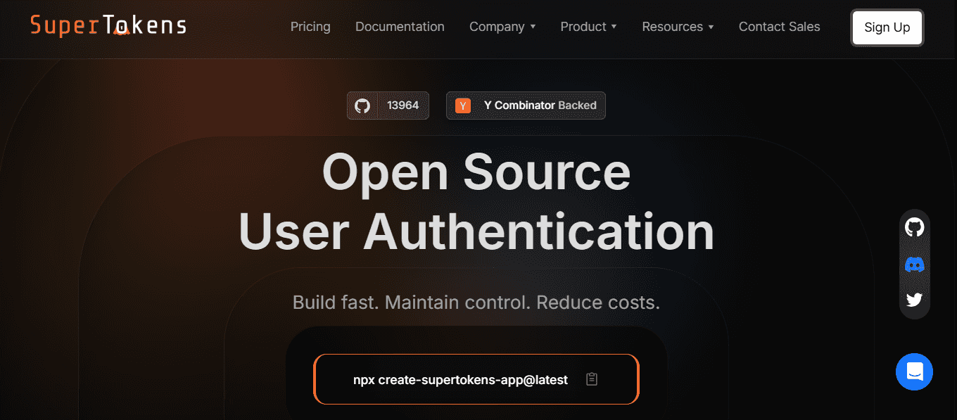Open GitHub from the floating social sidebar
This screenshot has width=957, height=420.
(914, 227)
